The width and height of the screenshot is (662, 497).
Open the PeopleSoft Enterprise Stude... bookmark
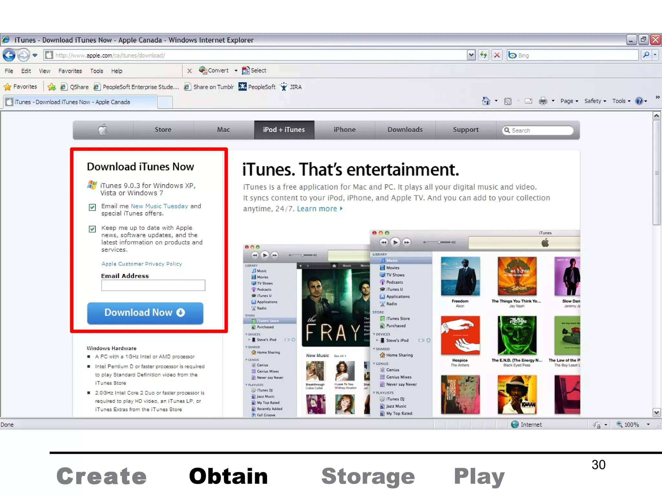click(x=136, y=87)
